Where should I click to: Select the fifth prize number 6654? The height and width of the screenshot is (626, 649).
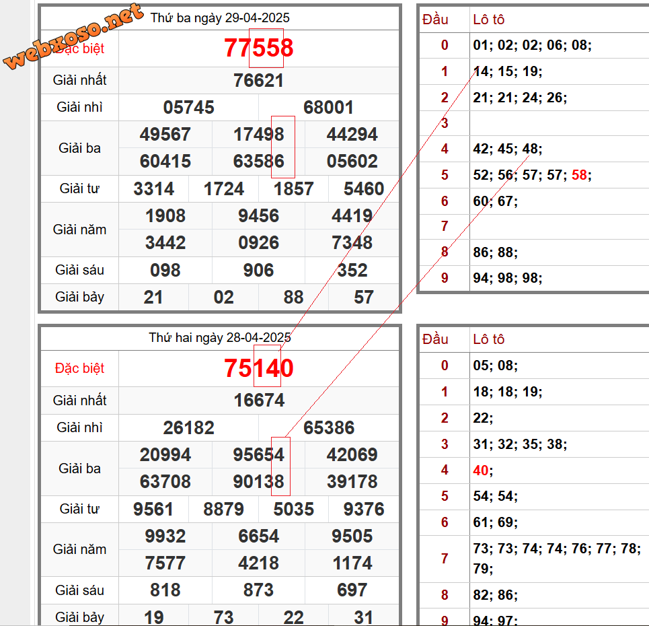(259, 536)
